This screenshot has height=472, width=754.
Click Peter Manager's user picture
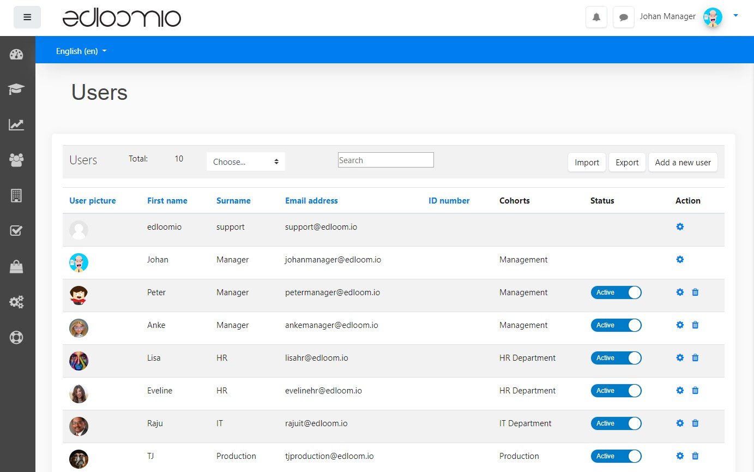coord(79,295)
